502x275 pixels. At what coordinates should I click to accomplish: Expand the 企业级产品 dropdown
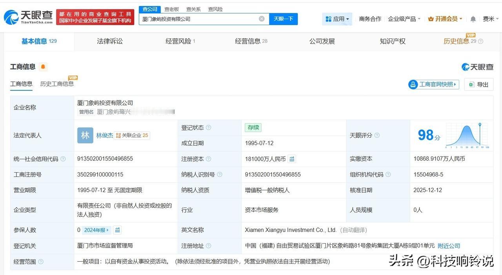(x=404, y=19)
